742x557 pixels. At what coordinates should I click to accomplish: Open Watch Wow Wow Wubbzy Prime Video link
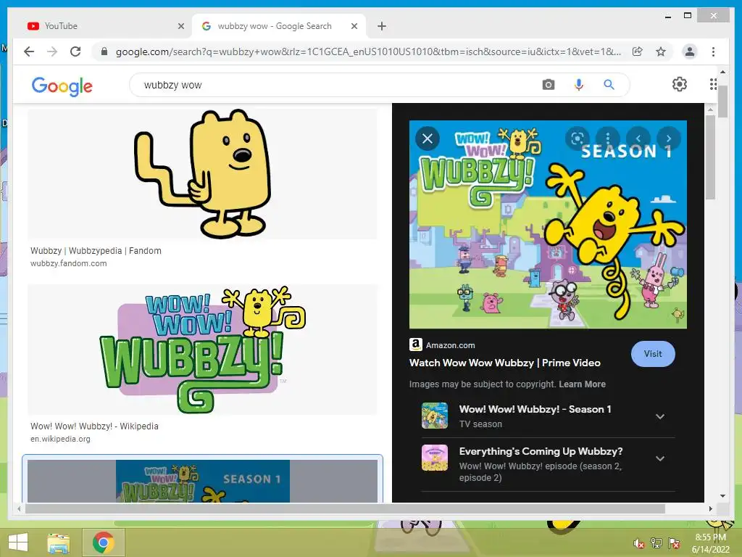[504, 363]
